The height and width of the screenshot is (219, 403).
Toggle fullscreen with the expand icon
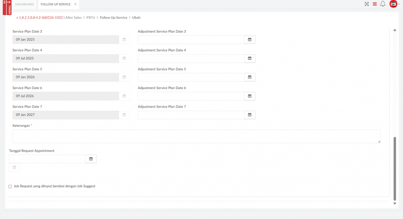point(367,4)
